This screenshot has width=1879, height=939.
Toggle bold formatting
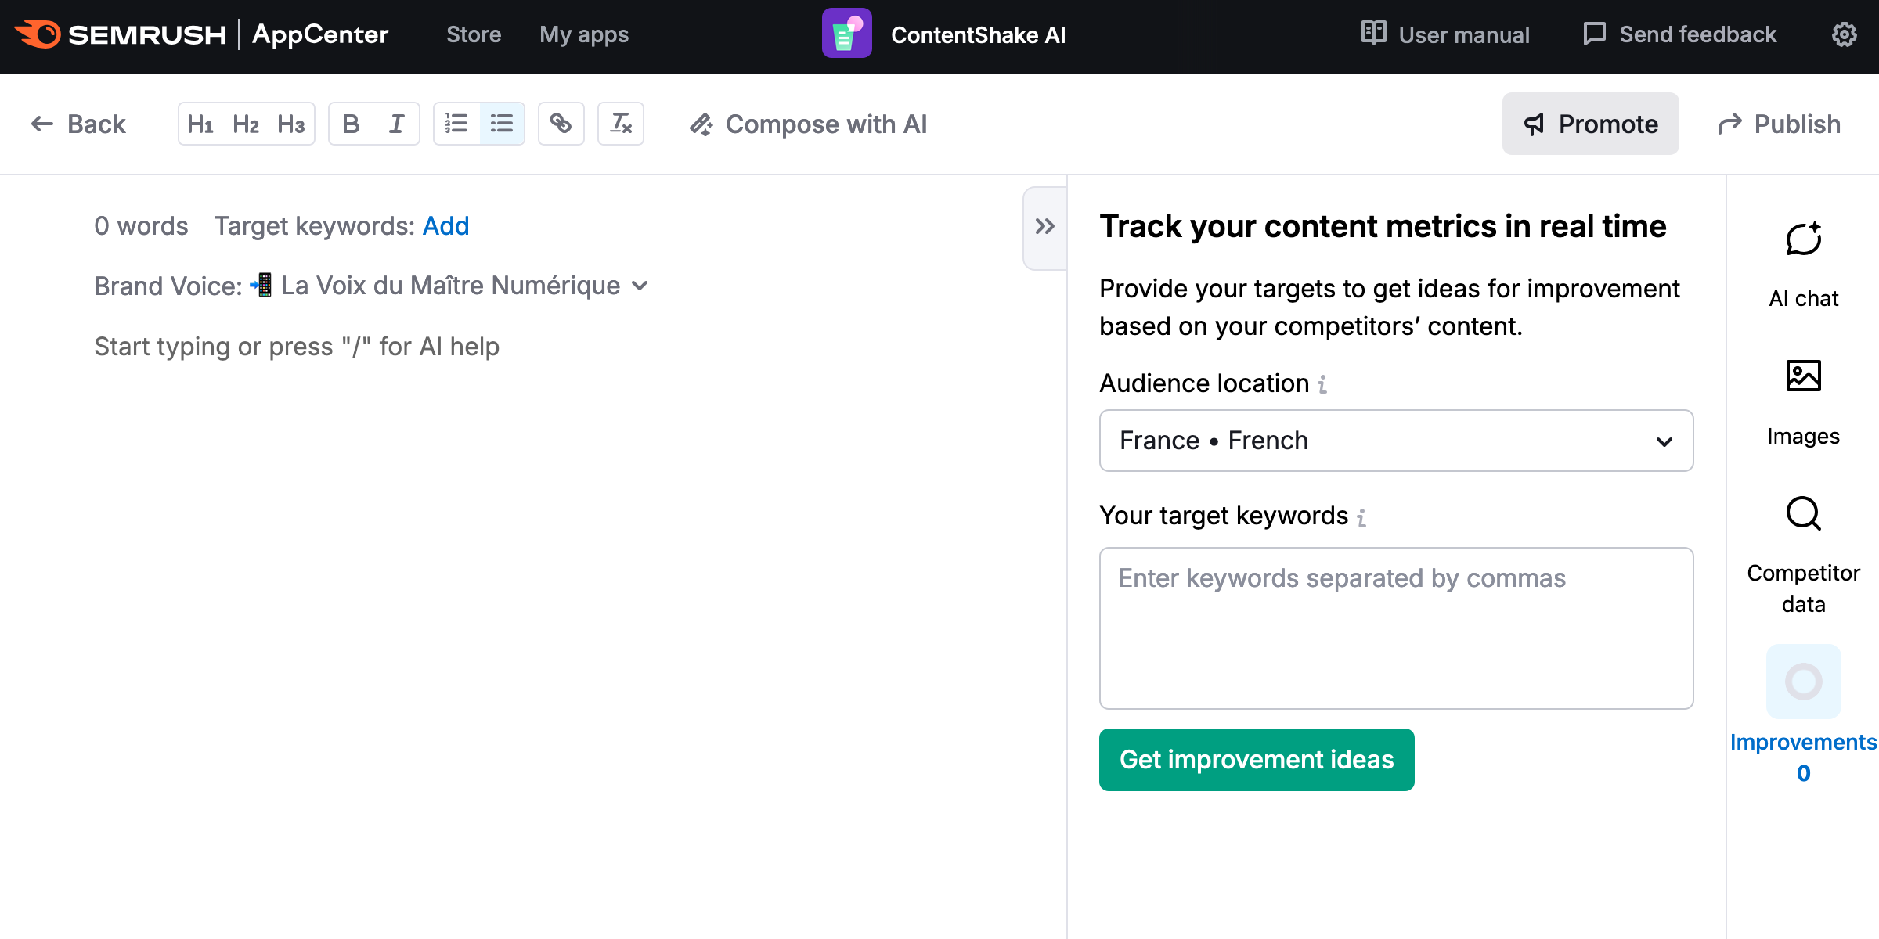coord(351,124)
